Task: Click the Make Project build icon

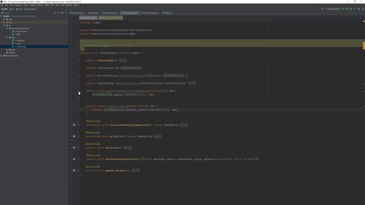Action: pos(322,9)
